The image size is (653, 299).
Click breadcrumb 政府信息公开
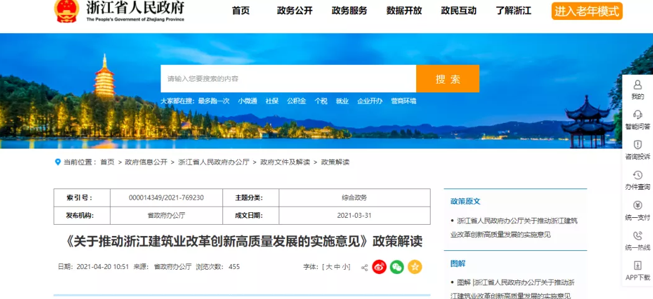(146, 162)
